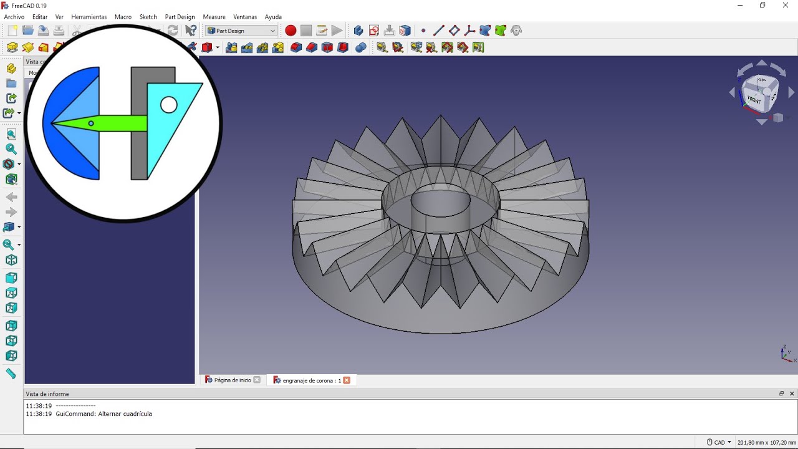Toggle bounding box selection display
798x449 pixels.
[x=11, y=179]
